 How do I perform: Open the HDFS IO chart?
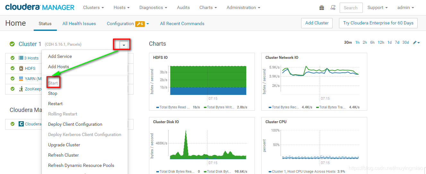pyautogui.click(x=202, y=82)
